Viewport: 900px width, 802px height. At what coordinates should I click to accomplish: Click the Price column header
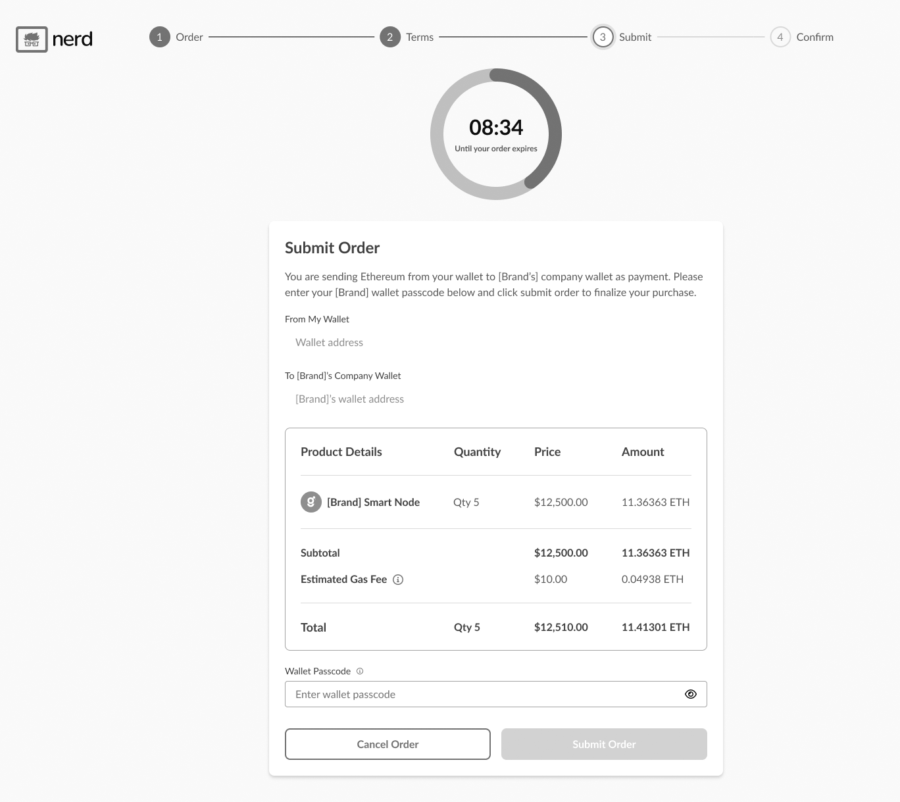point(547,452)
